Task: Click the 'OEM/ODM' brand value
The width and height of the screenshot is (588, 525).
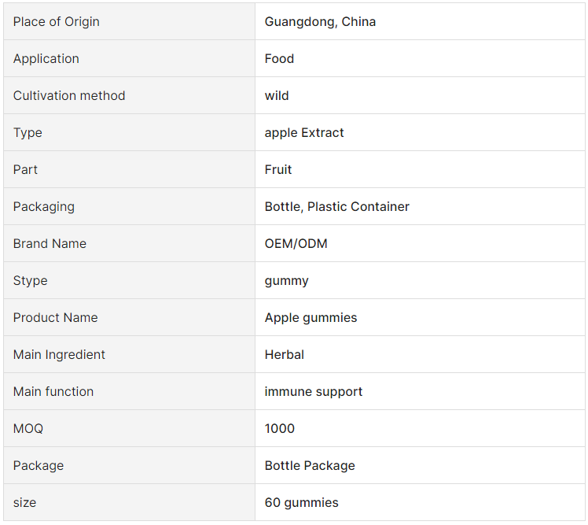Action: 296,244
